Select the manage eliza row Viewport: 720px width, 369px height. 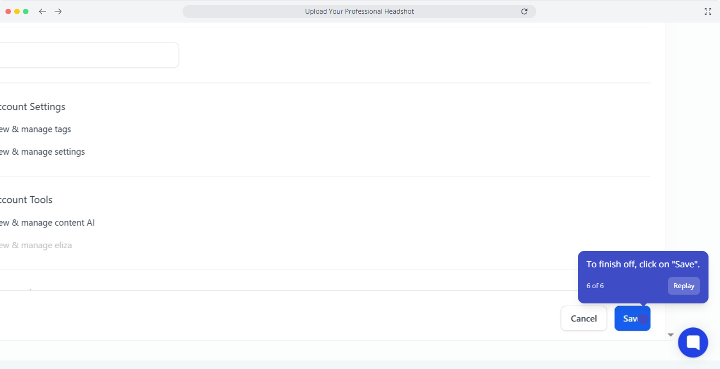coord(36,245)
